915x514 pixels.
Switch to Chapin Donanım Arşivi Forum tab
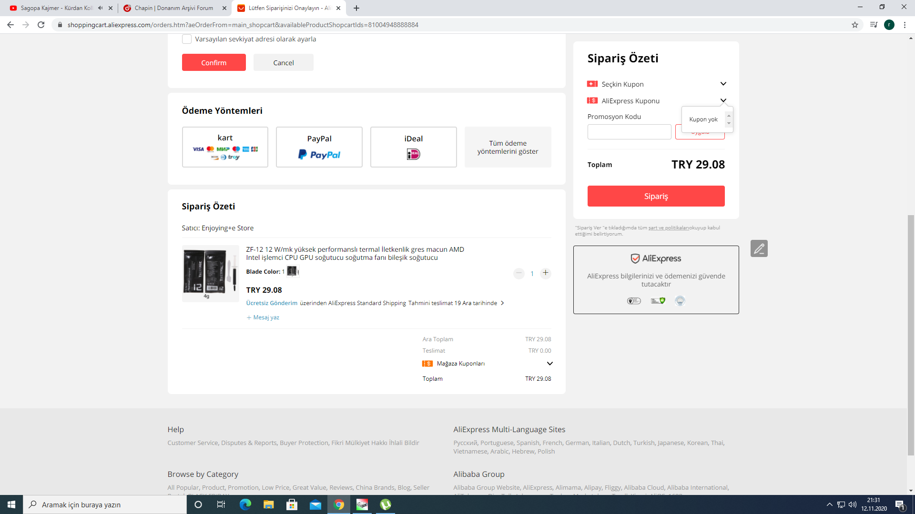173,8
